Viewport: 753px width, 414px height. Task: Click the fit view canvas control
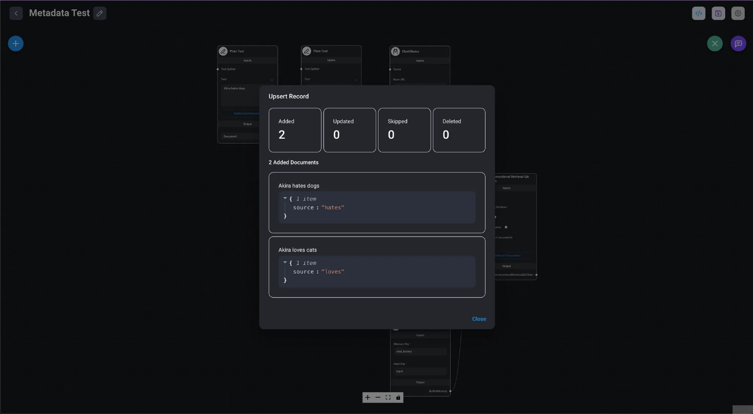pyautogui.click(x=388, y=398)
